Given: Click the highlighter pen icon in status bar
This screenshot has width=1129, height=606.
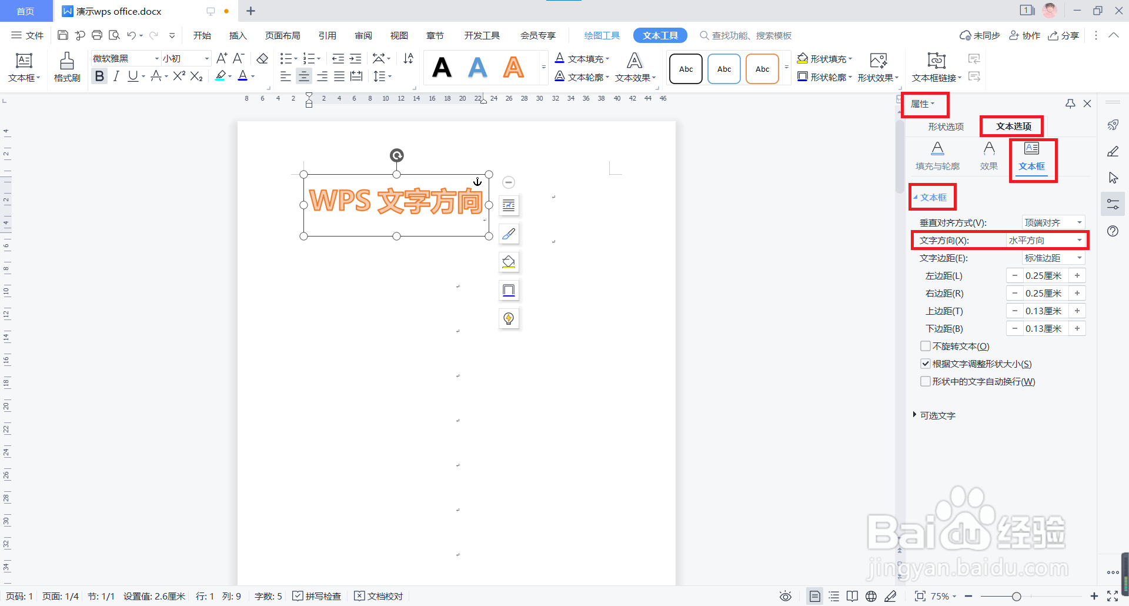Looking at the screenshot, I should pyautogui.click(x=891, y=596).
